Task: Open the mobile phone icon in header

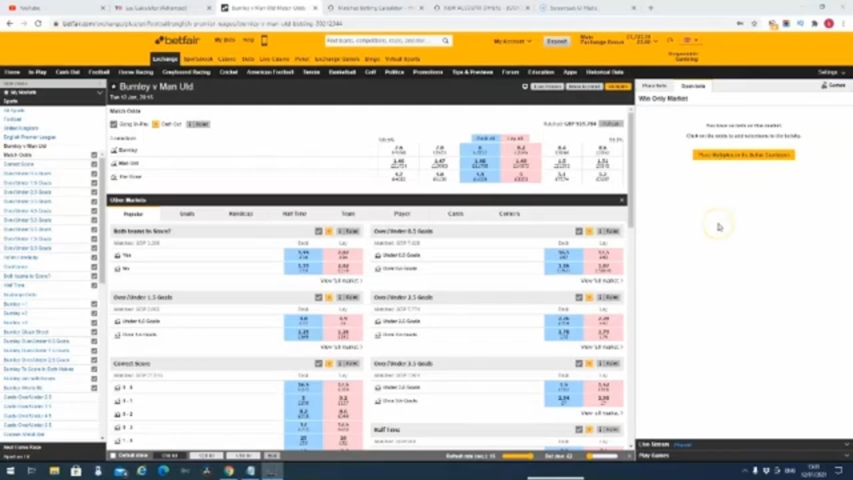Action: (x=264, y=41)
